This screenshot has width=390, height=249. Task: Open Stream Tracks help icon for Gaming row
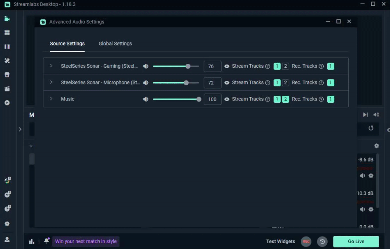268,66
